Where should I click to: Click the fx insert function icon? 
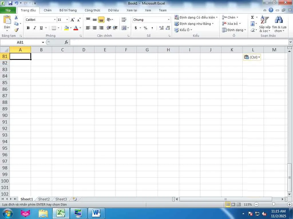(66, 42)
